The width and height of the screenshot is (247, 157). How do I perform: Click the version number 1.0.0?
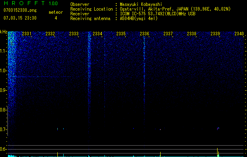tap(53, 4)
